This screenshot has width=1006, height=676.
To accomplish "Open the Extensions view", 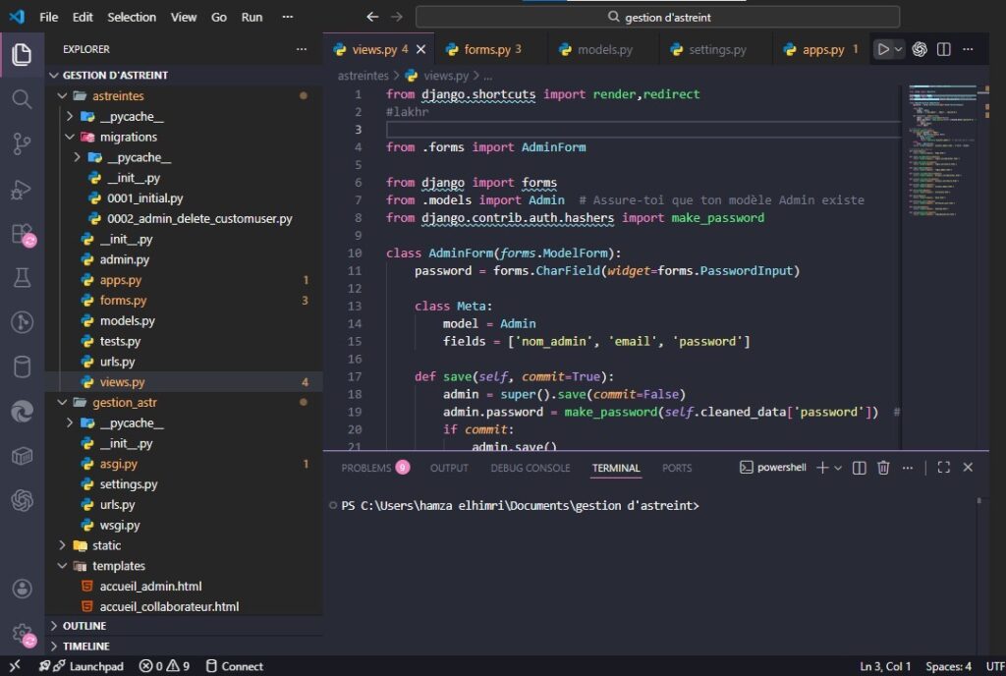I will click(22, 234).
